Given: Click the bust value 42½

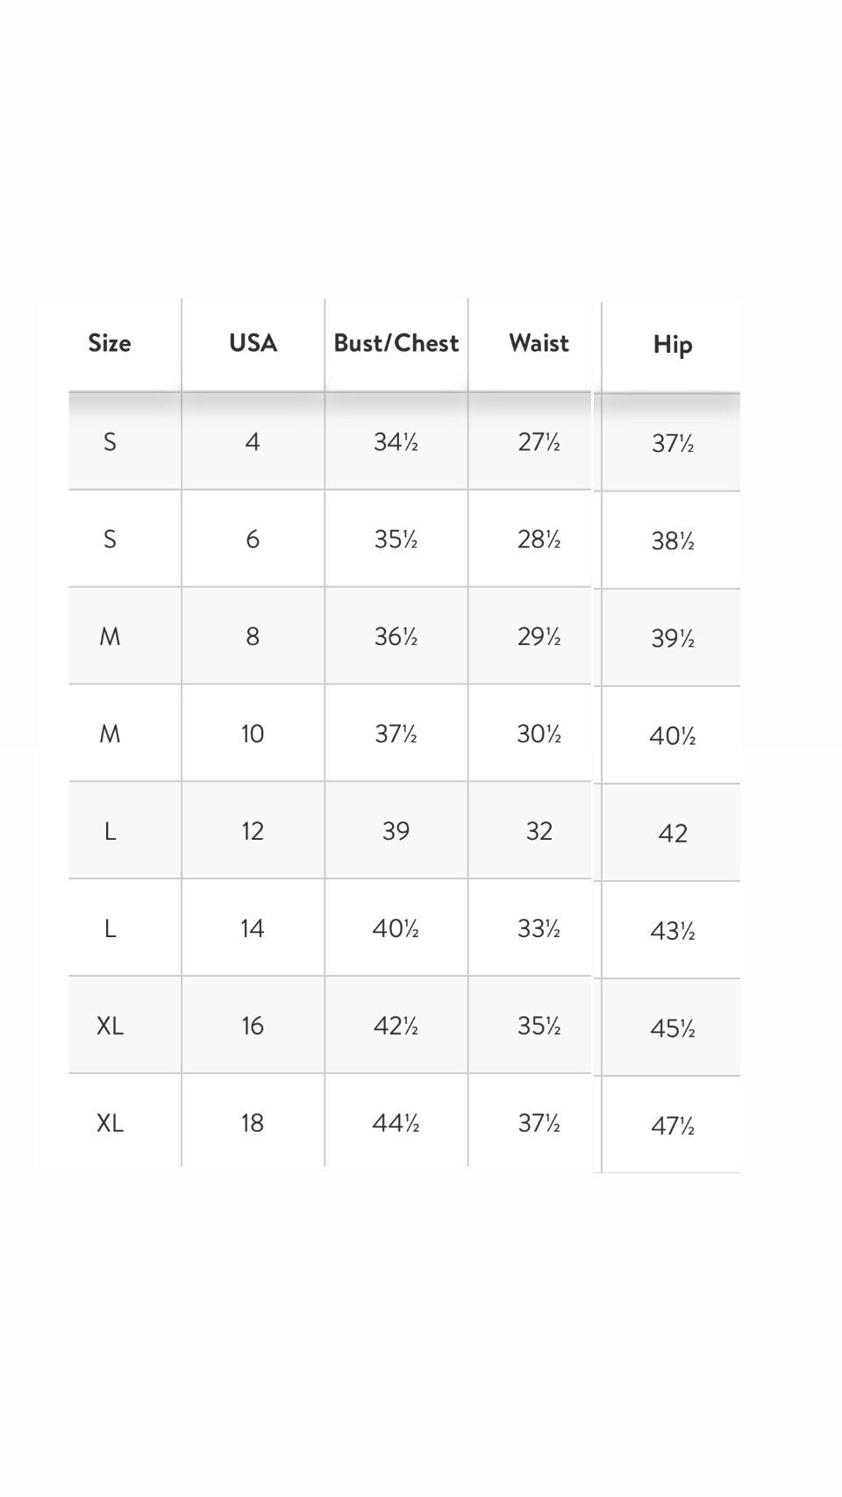Looking at the screenshot, I should (396, 1026).
